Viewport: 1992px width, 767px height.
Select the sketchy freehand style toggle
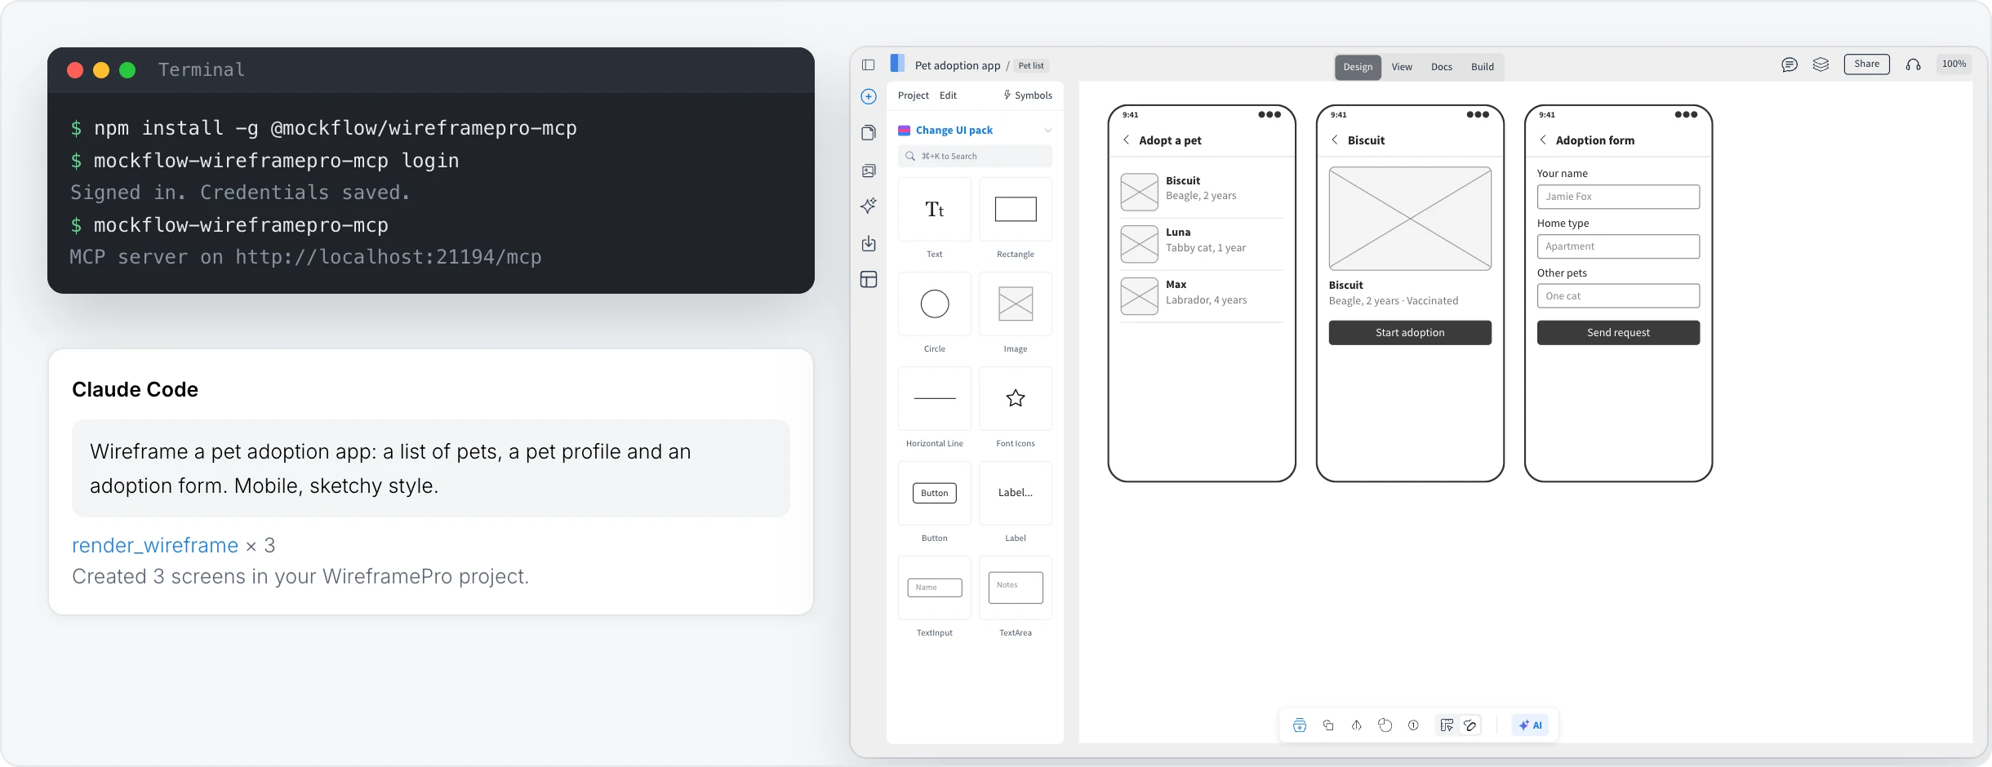(1470, 725)
